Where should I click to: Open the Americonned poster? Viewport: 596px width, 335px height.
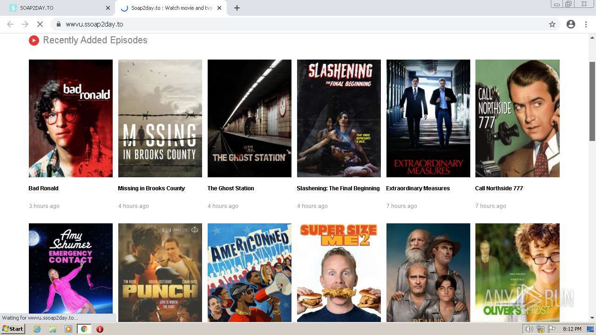pyautogui.click(x=250, y=273)
